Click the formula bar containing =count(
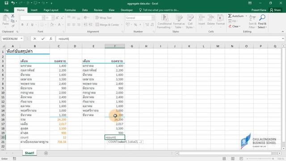 pos(169,39)
